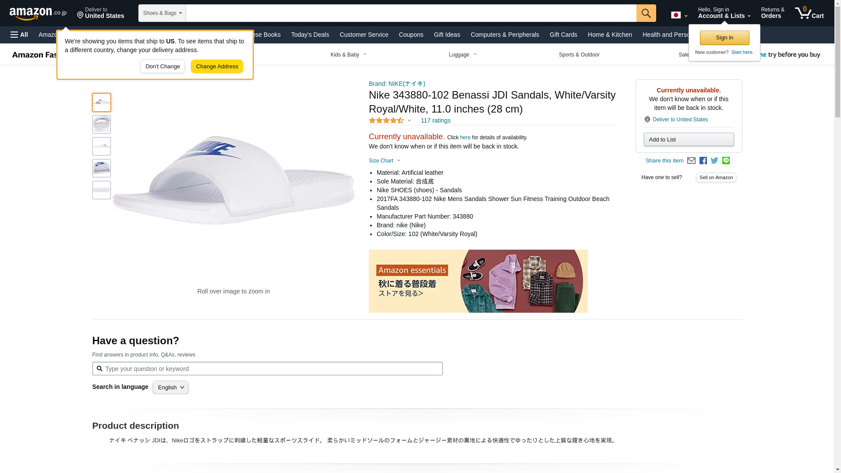The width and height of the screenshot is (841, 473).
Task: Select the fourth product thumbnail image
Action: click(x=102, y=168)
